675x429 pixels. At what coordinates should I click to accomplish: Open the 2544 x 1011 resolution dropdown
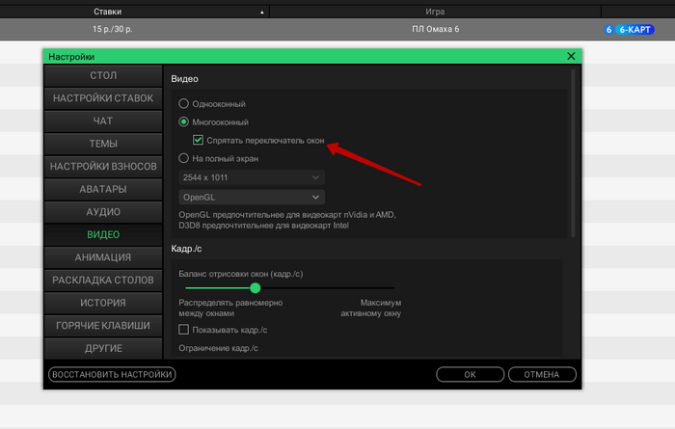(252, 177)
